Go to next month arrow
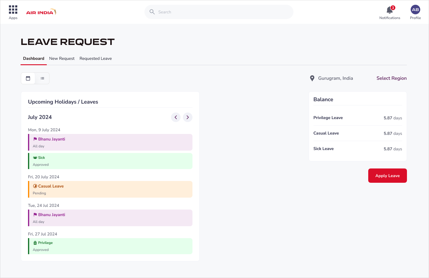 [x=188, y=117]
